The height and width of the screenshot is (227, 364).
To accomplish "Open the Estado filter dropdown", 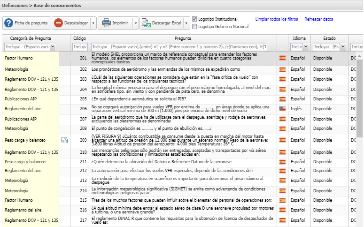I will [343, 46].
